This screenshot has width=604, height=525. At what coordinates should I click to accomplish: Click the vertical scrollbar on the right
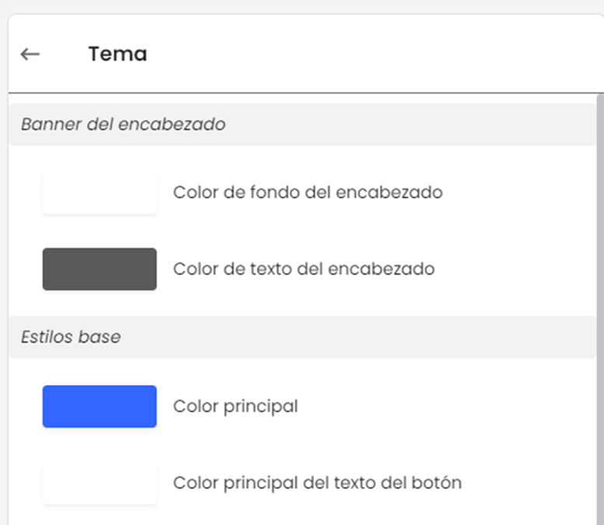pos(599,311)
